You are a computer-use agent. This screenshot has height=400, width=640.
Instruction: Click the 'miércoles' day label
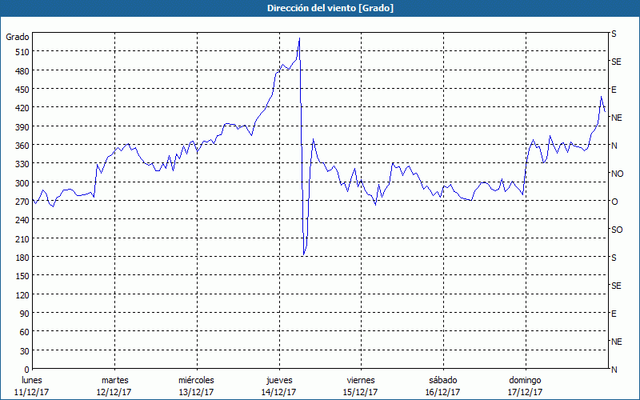(x=196, y=381)
